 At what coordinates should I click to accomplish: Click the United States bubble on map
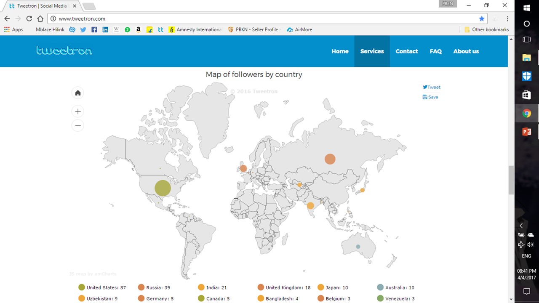[x=163, y=188]
